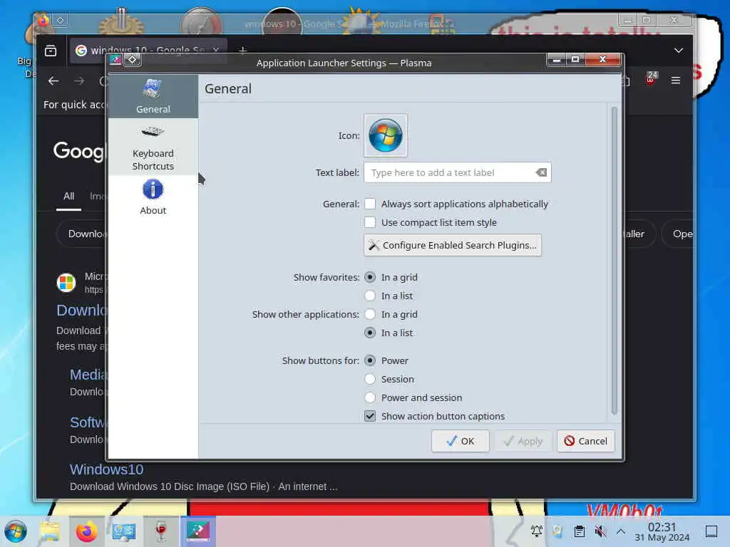This screenshot has height=547, width=730.
Task: Open clipboard tray icon
Action: pyautogui.click(x=579, y=531)
